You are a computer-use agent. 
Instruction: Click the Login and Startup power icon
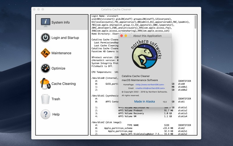[45, 38]
